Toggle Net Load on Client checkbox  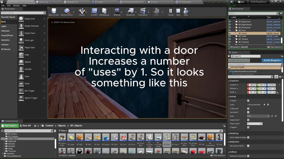248,146
